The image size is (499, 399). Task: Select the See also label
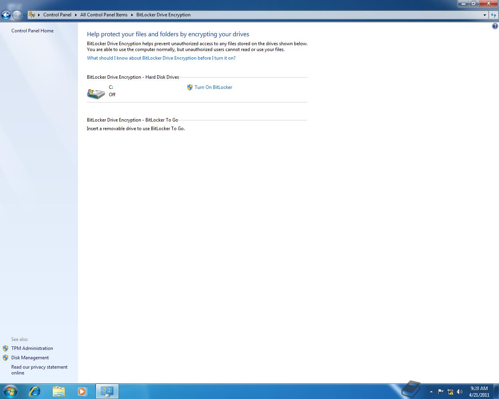(x=19, y=339)
